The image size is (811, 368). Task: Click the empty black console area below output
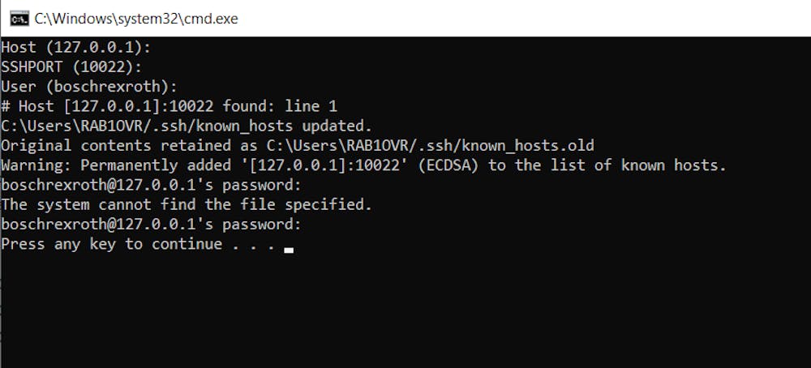[405, 316]
